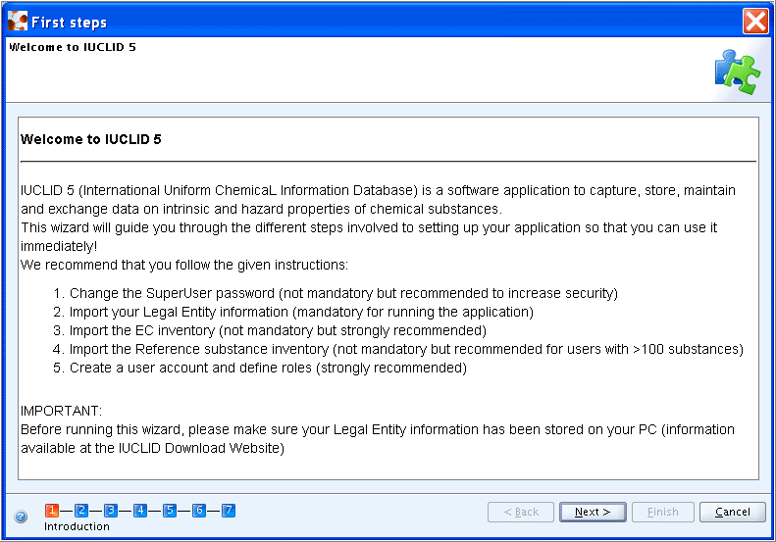The image size is (776, 542).
Task: Jump to wizard step 3 marker
Action: pyautogui.click(x=111, y=510)
